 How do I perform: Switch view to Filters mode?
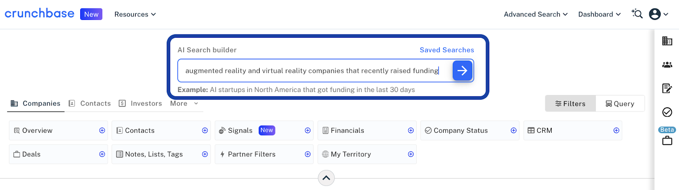coord(570,103)
